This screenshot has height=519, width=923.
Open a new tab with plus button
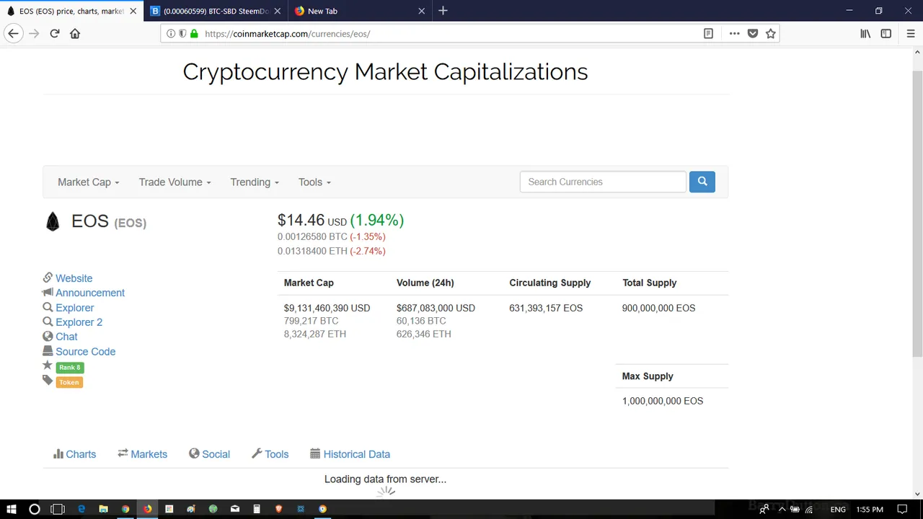(443, 11)
